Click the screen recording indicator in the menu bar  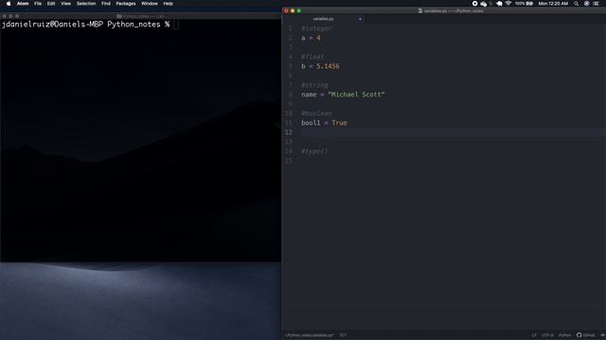click(x=475, y=4)
